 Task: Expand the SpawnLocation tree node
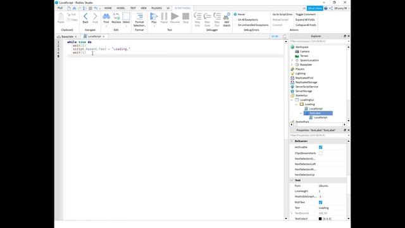pyautogui.click(x=292, y=60)
